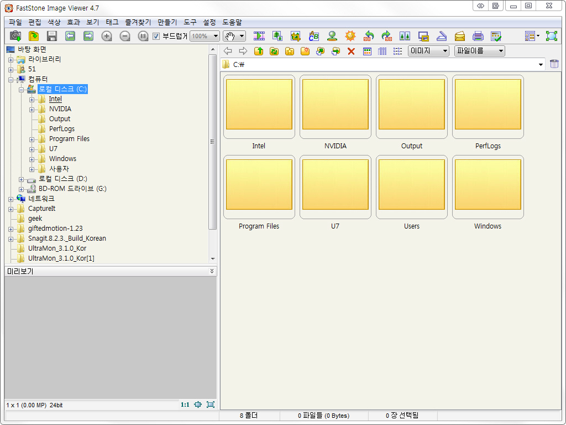Image resolution: width=566 pixels, height=425 pixels.
Task: Click the full screen expand icon
Action: [552, 36]
